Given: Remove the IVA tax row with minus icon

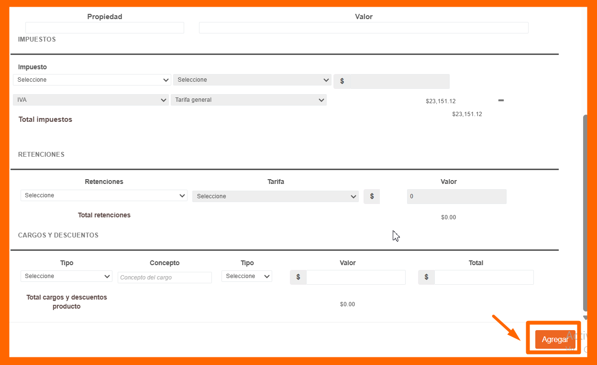Looking at the screenshot, I should click(501, 100).
